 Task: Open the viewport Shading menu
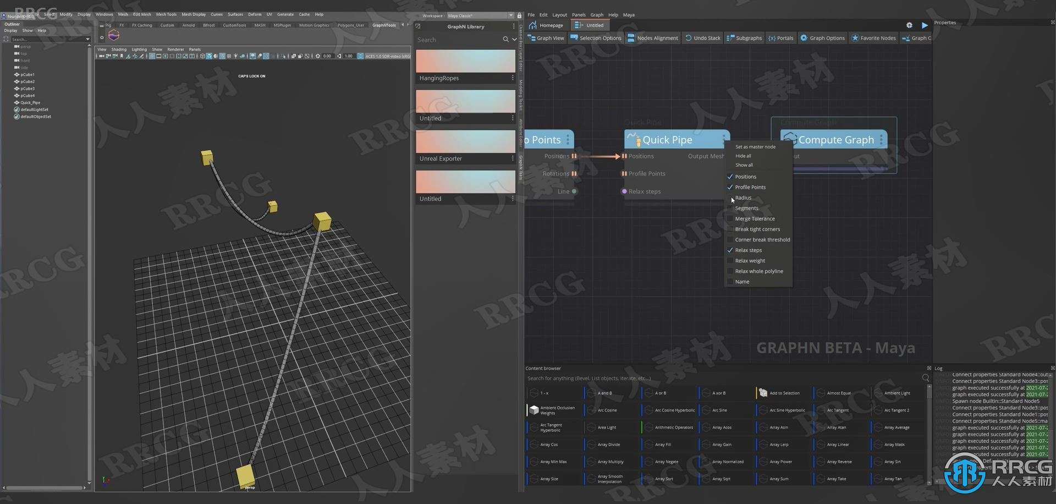(x=119, y=50)
